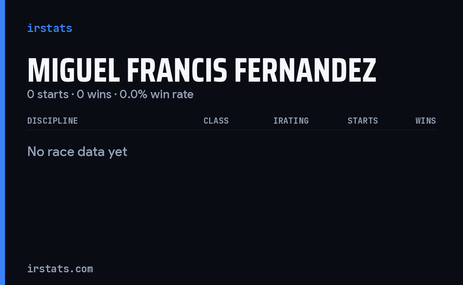Click the "win rate" label text
Screen dimensions: 463x285
(172, 94)
